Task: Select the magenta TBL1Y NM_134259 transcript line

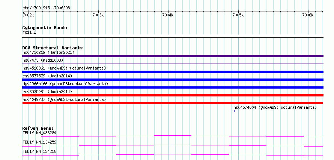Action: pyautogui.click(x=173, y=145)
